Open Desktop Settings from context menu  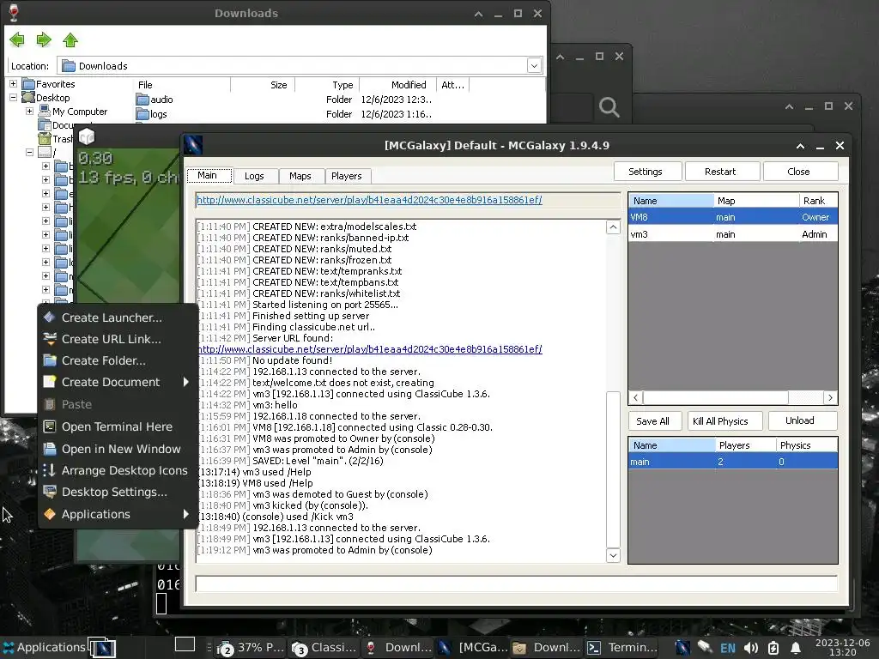[118, 492]
